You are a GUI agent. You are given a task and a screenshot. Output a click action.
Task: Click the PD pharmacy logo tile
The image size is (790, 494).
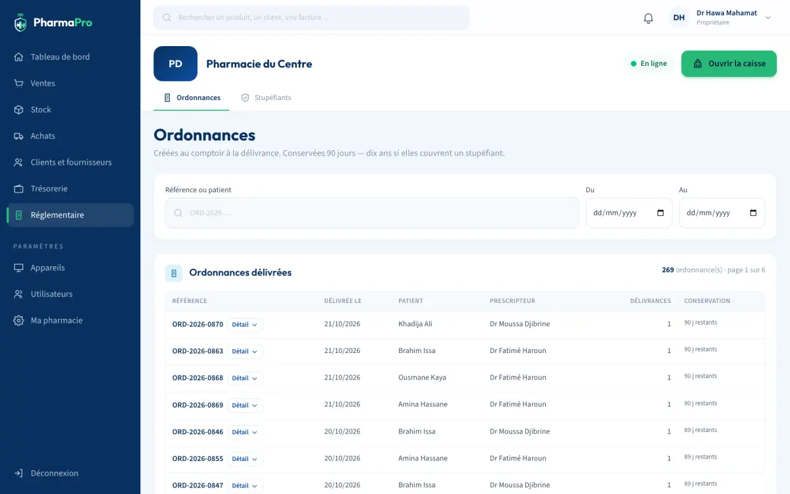point(175,64)
